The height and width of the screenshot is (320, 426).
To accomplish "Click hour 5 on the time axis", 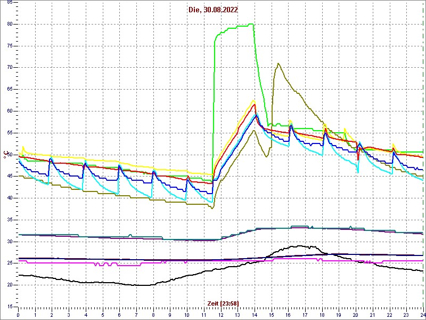I will point(103,315).
